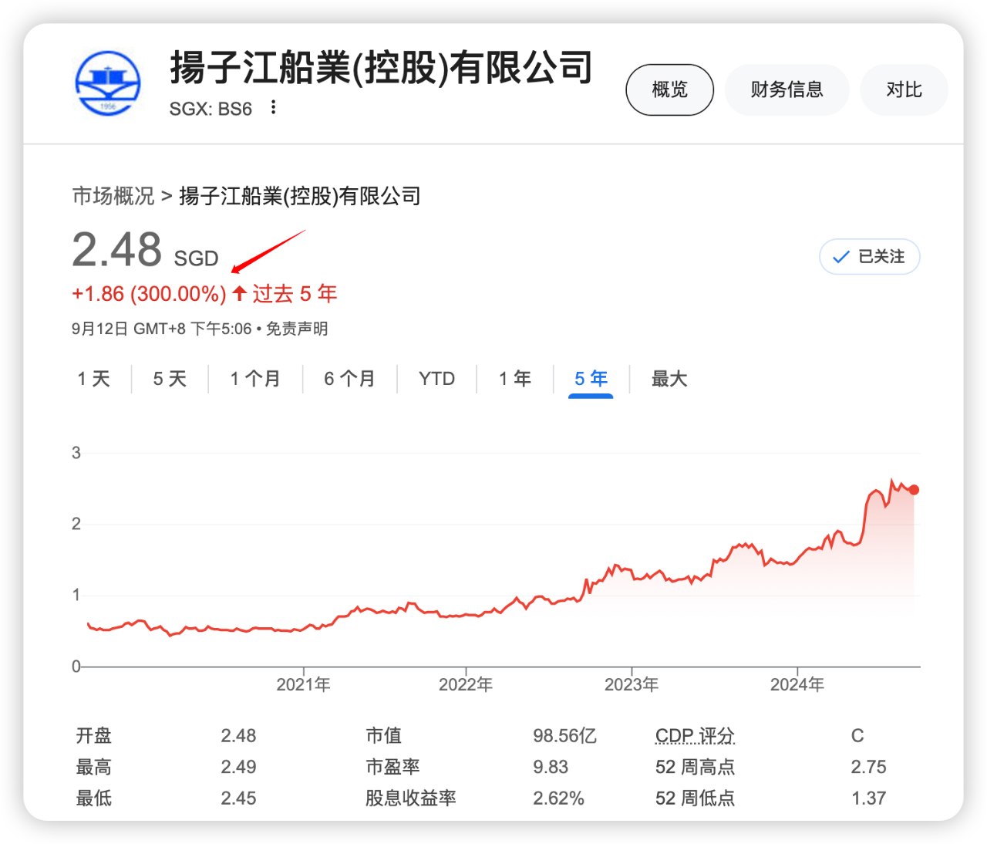Click the red endpoint dot on the chart
This screenshot has height=844, width=987.
point(914,490)
